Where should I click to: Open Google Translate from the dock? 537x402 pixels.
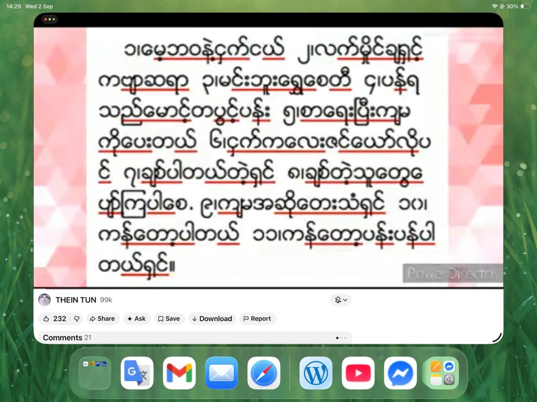[x=137, y=373]
